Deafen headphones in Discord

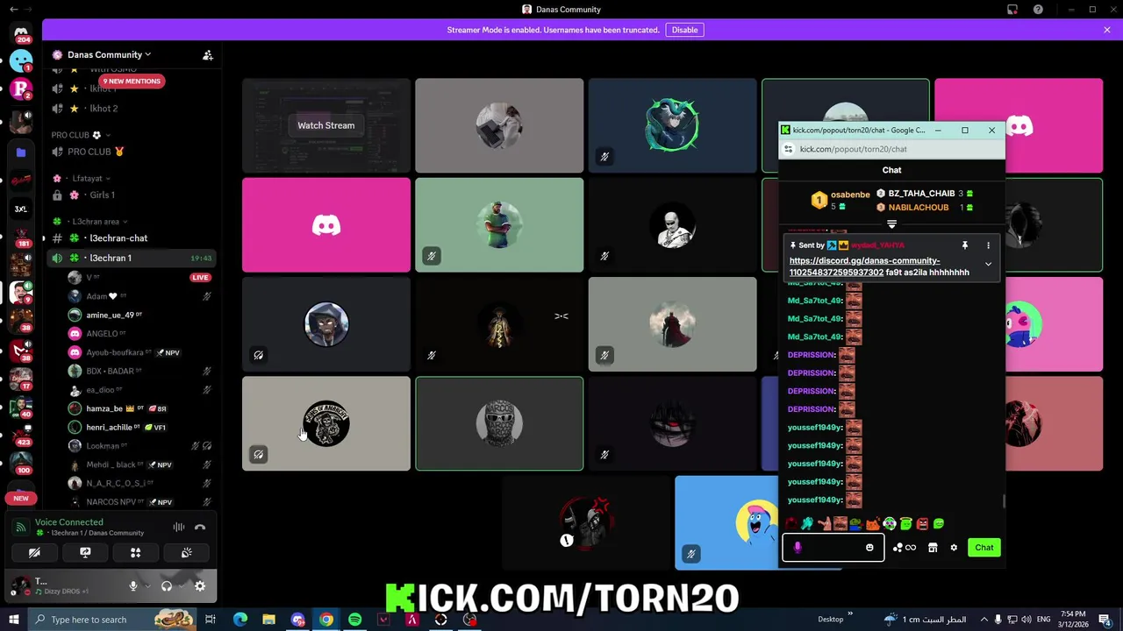click(x=167, y=586)
